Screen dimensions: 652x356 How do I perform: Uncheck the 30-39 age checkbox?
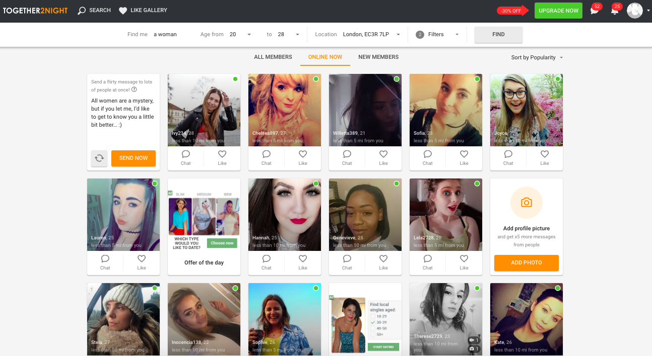pos(373,322)
